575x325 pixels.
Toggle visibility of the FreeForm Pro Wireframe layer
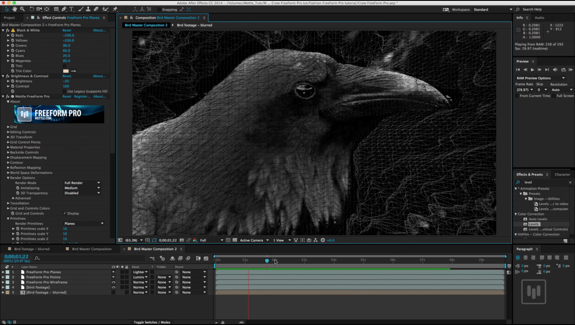point(113,282)
